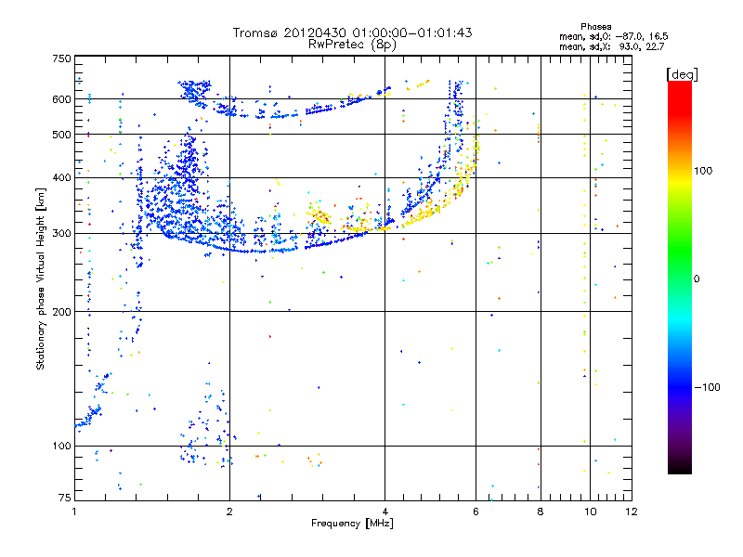The image size is (743, 557).
Task: Click the y-axis label '200'
Action: tap(61, 312)
